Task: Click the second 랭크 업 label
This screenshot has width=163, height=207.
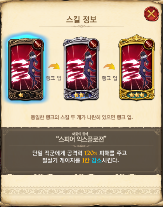Action: pyautogui.click(x=109, y=78)
